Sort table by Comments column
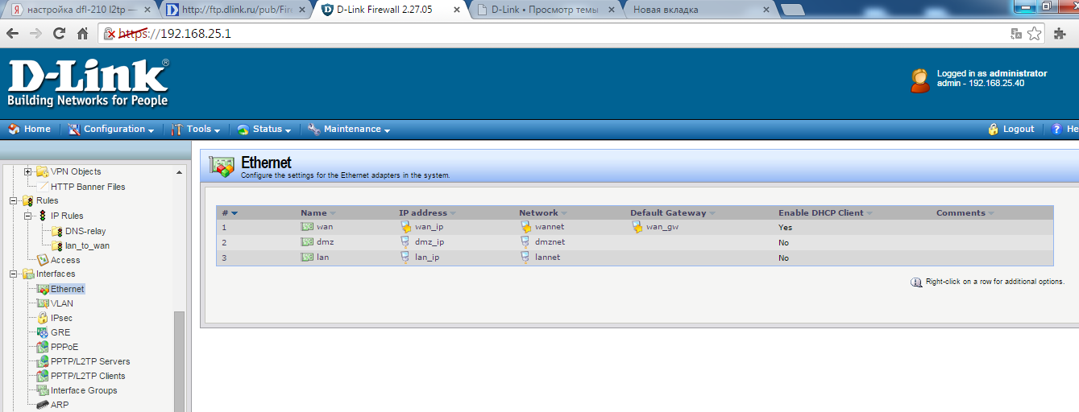Screen dimensions: 1079x412 965,213
